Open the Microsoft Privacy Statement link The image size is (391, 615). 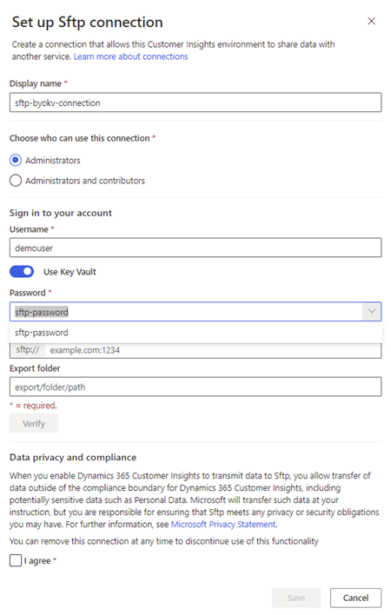pyautogui.click(x=223, y=525)
